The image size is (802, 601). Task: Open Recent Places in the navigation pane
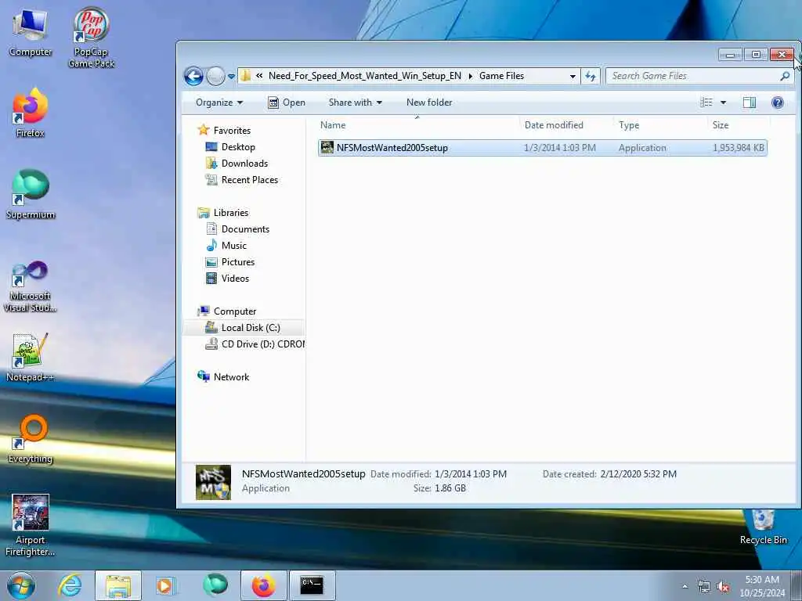[250, 180]
